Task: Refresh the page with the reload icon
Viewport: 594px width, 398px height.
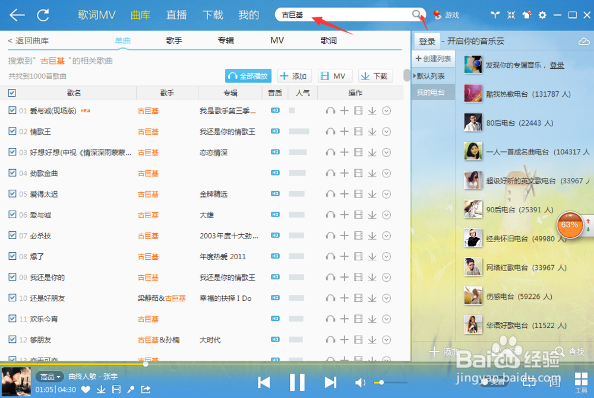Action: click(43, 15)
